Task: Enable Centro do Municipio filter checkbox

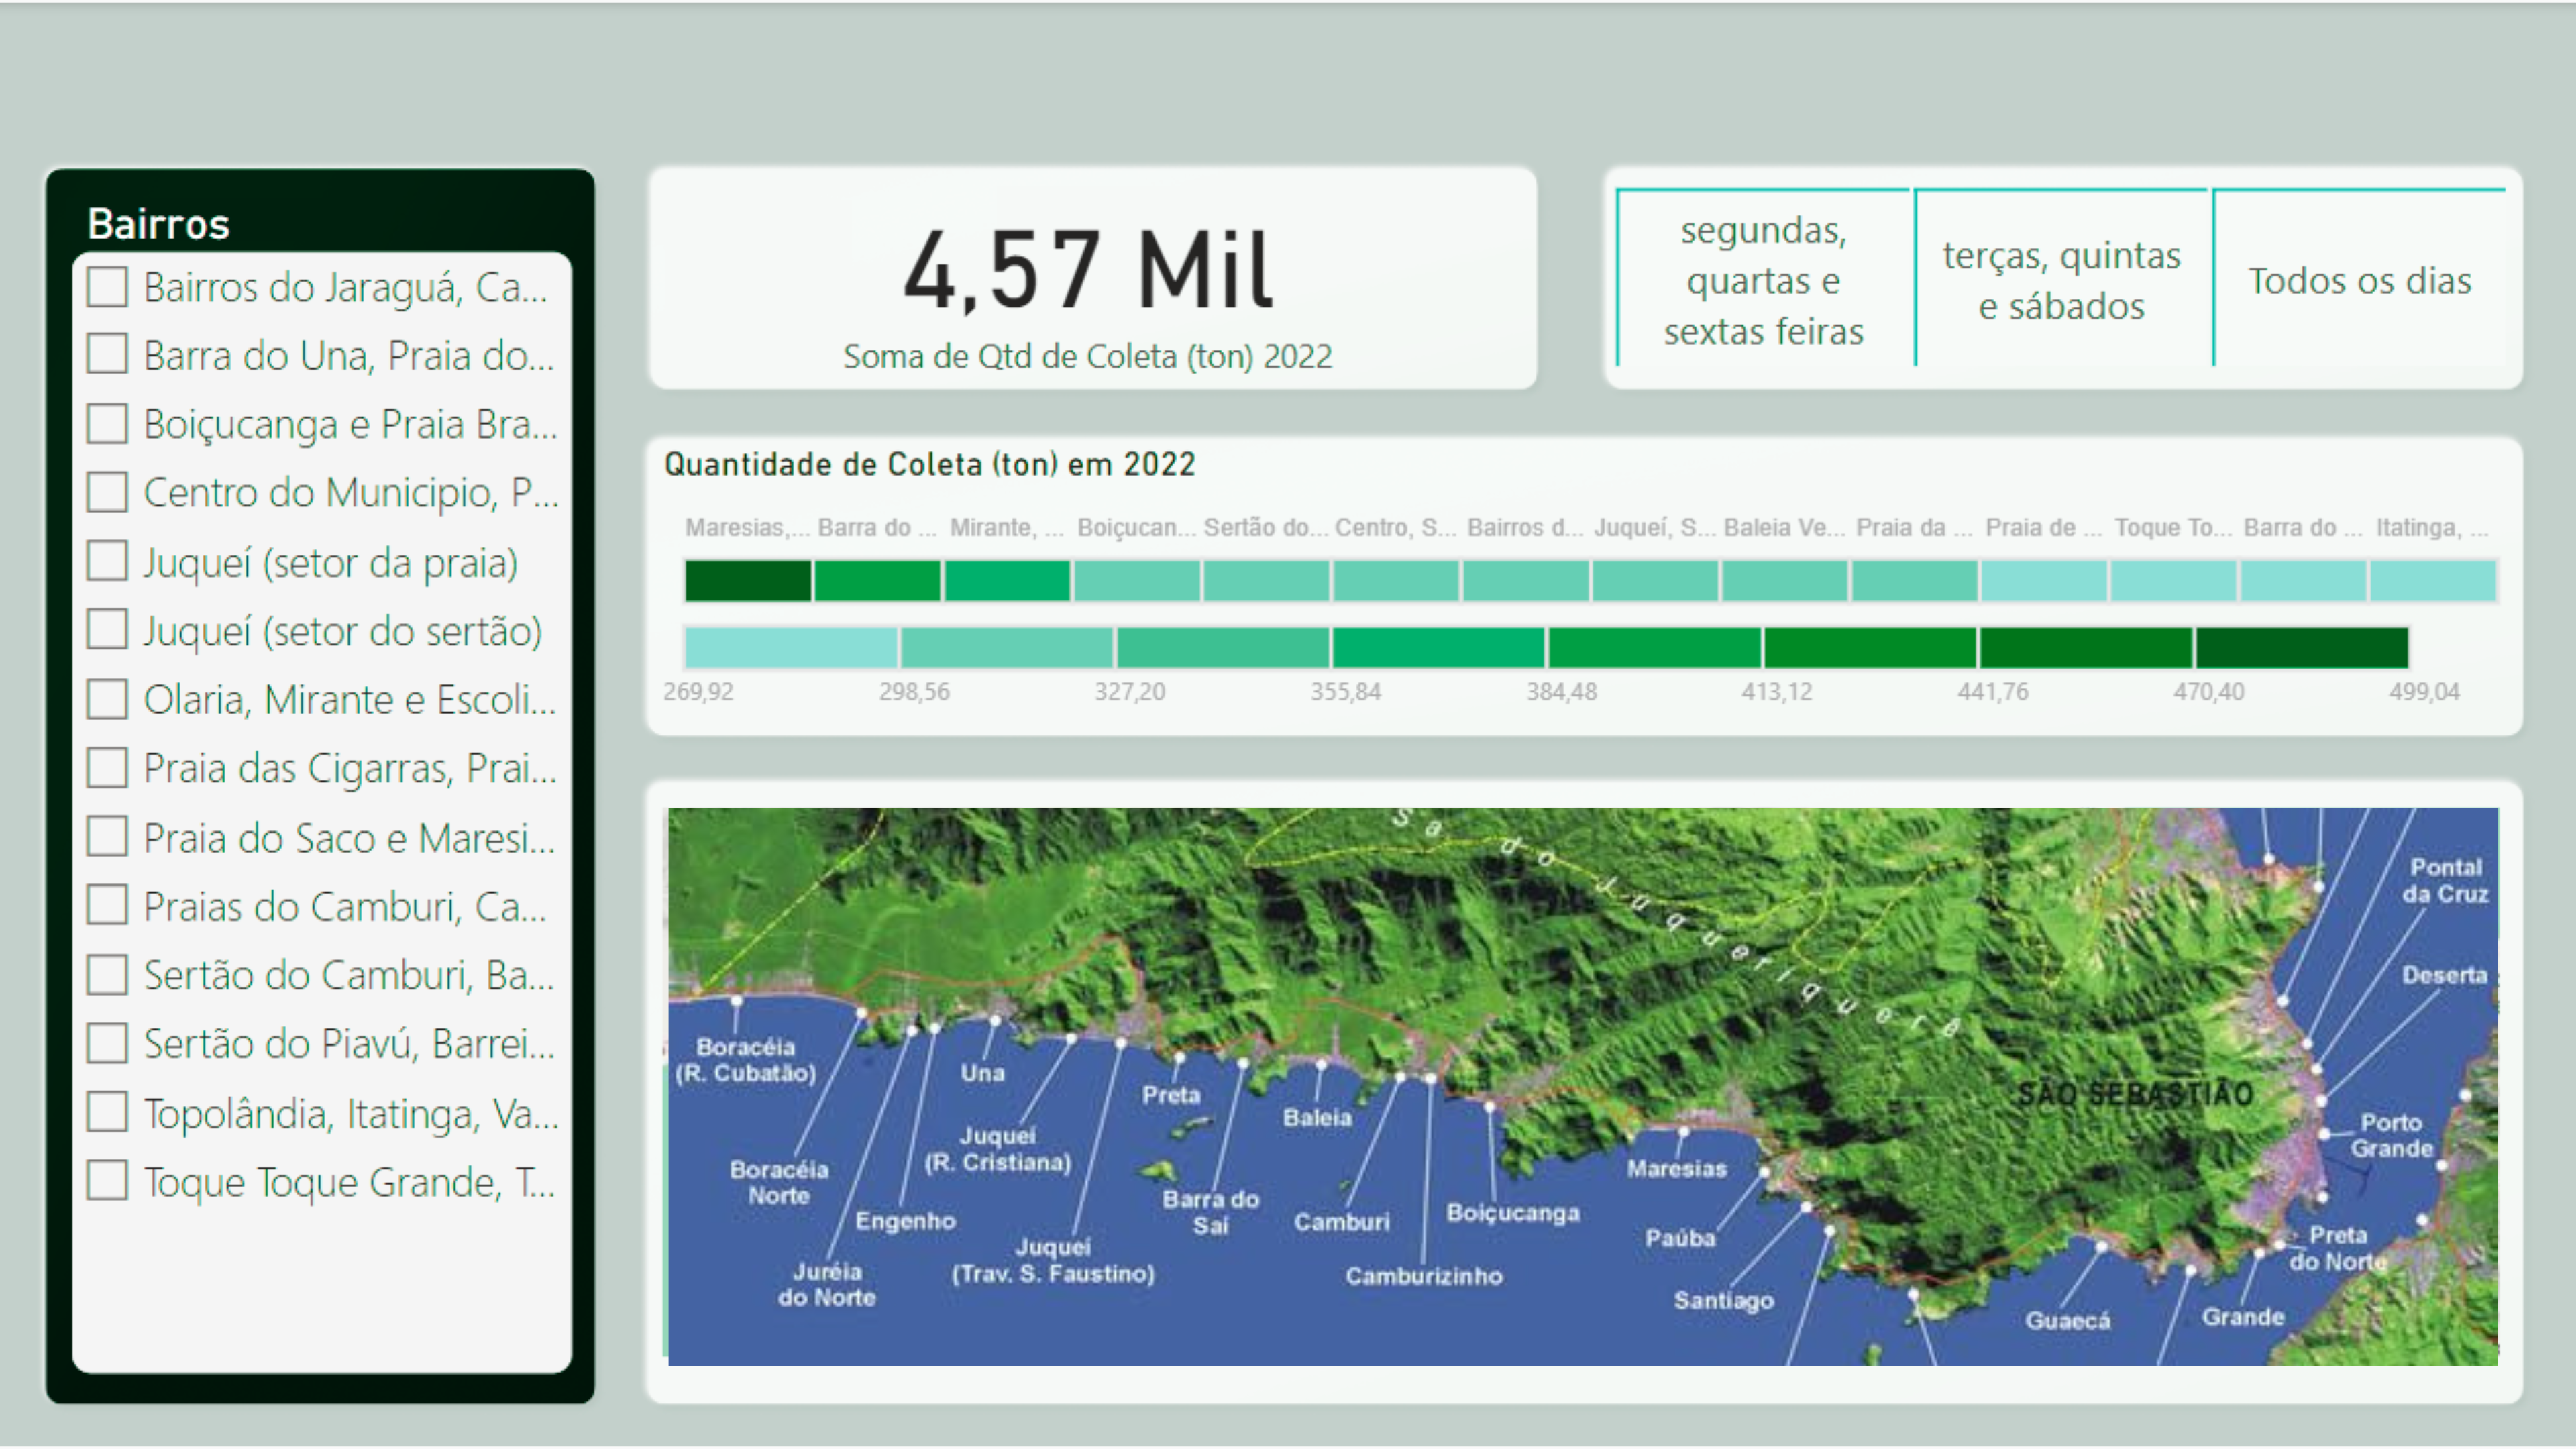Action: coord(107,493)
